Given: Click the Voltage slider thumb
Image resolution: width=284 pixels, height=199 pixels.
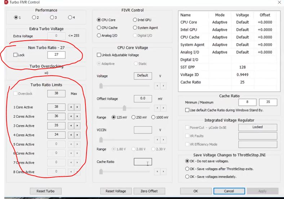Looking at the screenshot, I should (x=101, y=86).
